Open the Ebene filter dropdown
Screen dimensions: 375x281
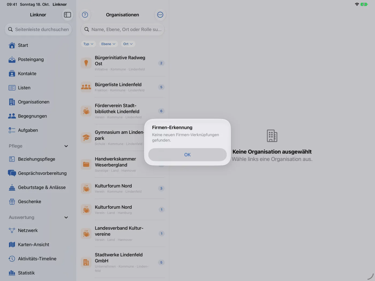coord(108,44)
